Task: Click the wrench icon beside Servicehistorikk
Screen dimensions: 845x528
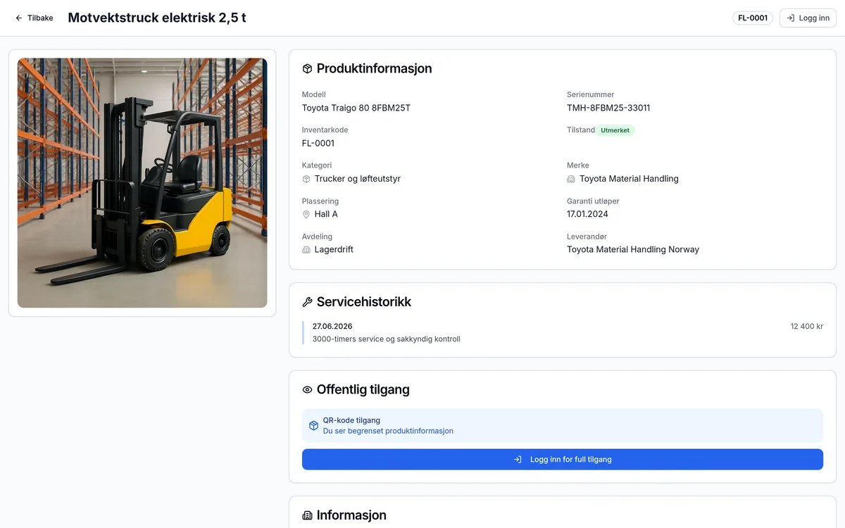Action: pyautogui.click(x=307, y=302)
